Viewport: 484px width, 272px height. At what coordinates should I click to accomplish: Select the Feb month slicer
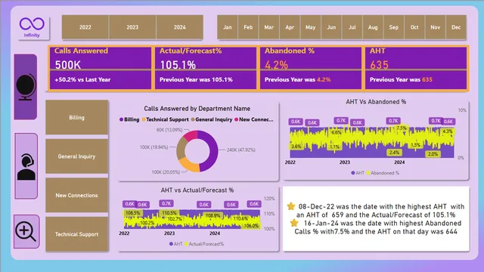[248, 27]
